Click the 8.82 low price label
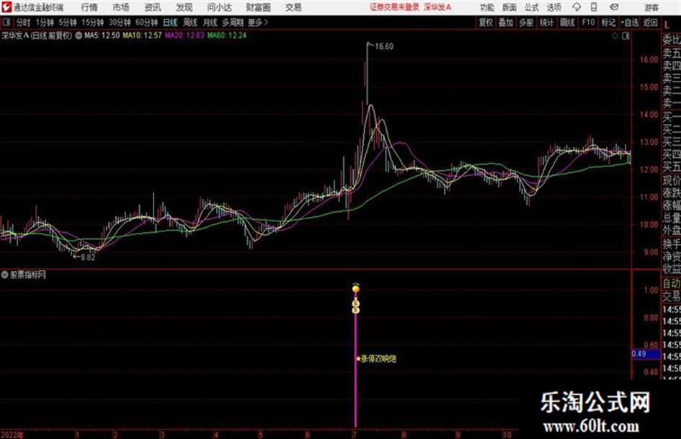 88,257
